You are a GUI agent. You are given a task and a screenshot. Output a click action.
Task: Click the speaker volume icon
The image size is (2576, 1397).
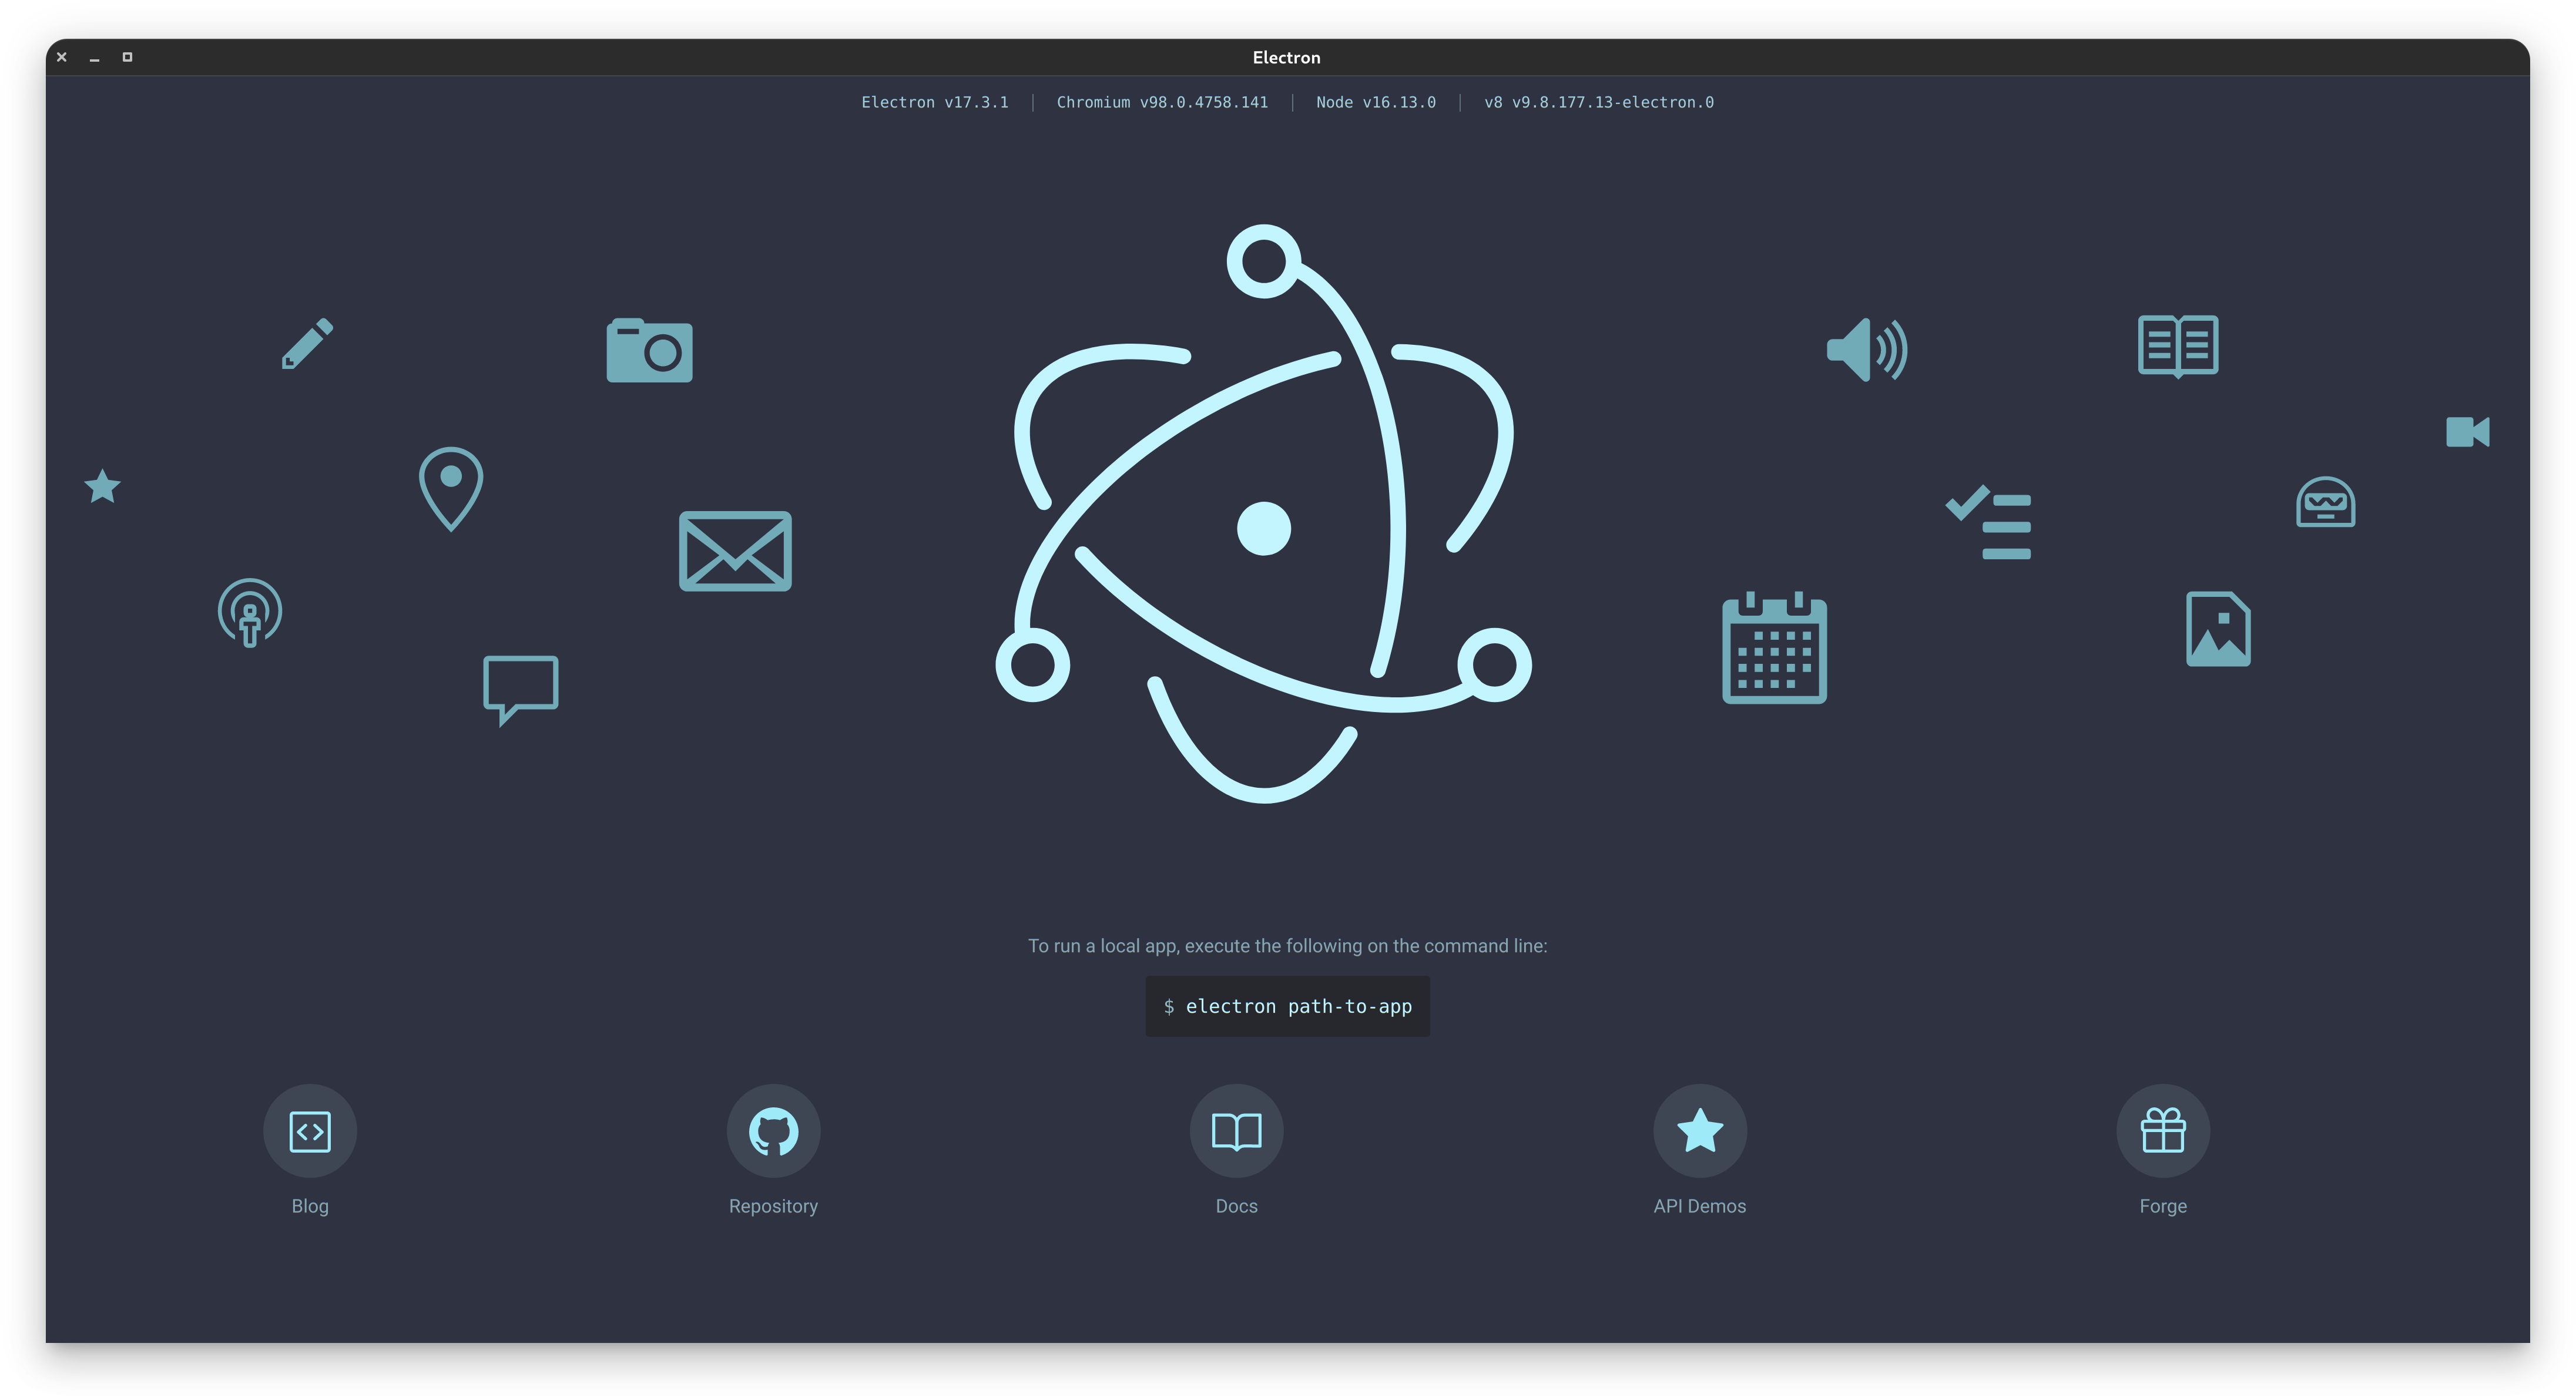(1865, 350)
